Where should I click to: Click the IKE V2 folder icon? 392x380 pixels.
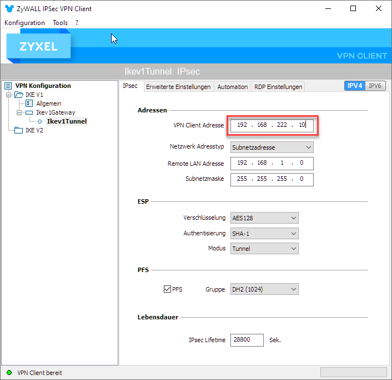[x=19, y=130]
